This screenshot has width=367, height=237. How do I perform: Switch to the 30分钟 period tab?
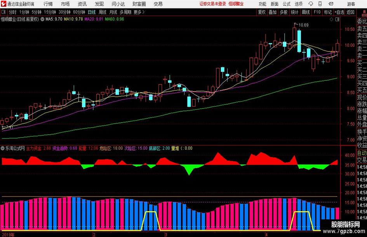pyautogui.click(x=64, y=12)
